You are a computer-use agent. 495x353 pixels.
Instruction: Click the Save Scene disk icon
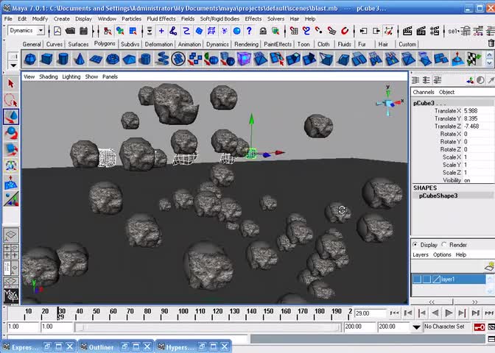pos(84,31)
